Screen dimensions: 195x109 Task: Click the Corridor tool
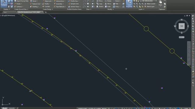tap(46, 7)
